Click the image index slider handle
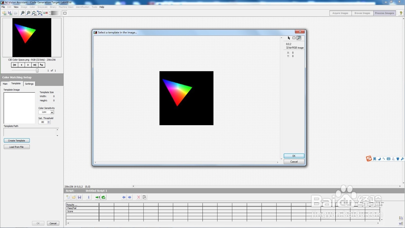 pyautogui.click(x=37, y=70)
